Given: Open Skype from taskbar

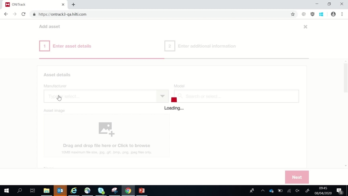Looking at the screenshot, I should (101, 191).
